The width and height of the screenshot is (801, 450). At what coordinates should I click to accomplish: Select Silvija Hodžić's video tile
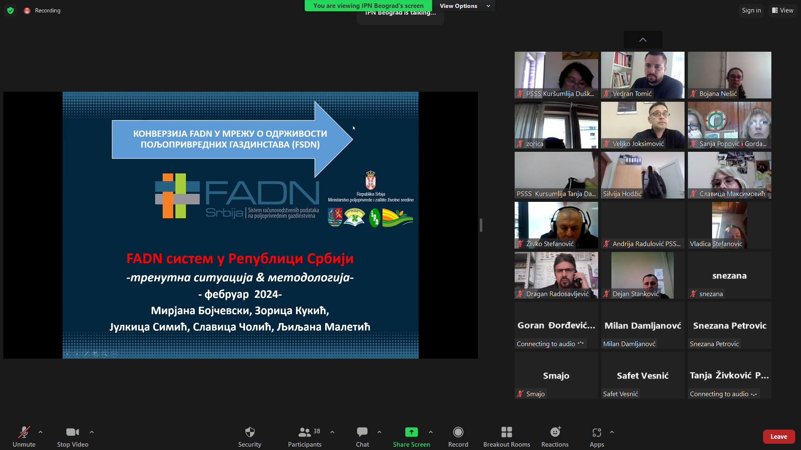pyautogui.click(x=643, y=175)
